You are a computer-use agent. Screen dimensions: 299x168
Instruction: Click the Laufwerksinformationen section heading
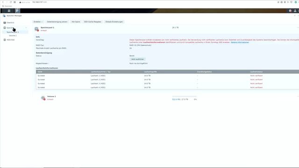47,68
